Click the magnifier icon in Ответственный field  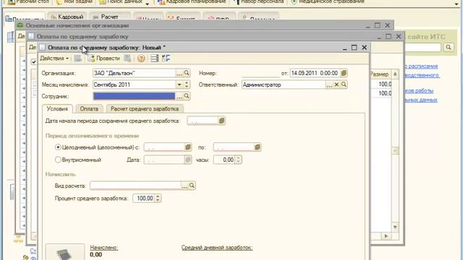[x=344, y=85]
